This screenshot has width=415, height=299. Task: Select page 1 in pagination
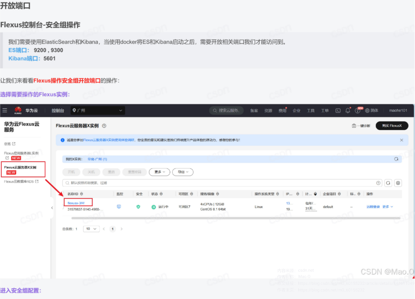(x=112, y=229)
